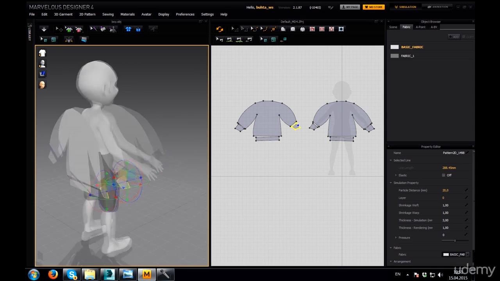500x281 pixels.
Task: Collapse the Selected Line section
Action: click(x=391, y=160)
